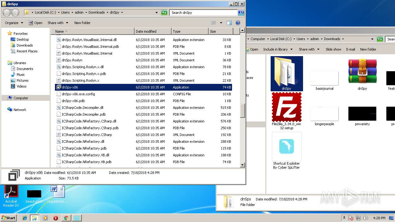This screenshot has height=222, width=395.
Task: Open Opera browser from taskbar
Action: 56,218
